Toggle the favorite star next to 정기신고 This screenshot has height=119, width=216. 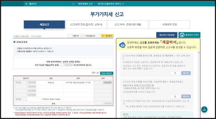(123, 4)
